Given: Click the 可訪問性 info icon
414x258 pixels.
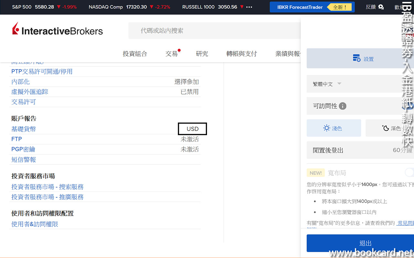Looking at the screenshot, I should coord(343,106).
